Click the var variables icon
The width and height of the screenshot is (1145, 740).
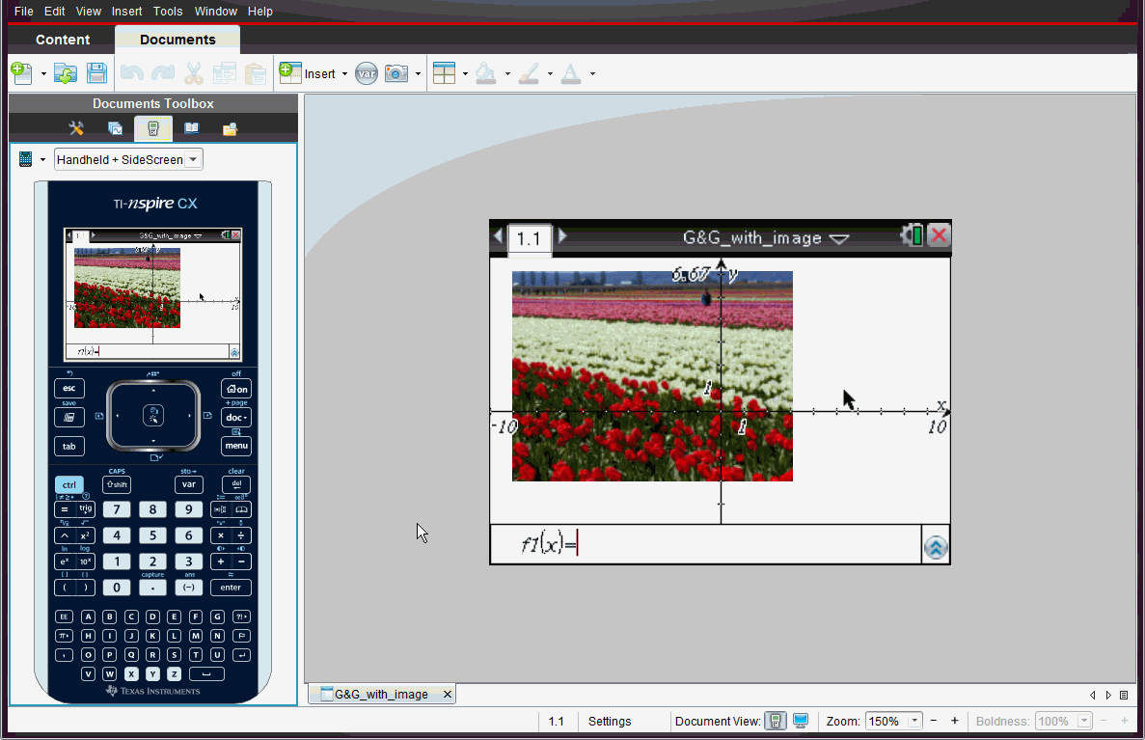pos(366,73)
